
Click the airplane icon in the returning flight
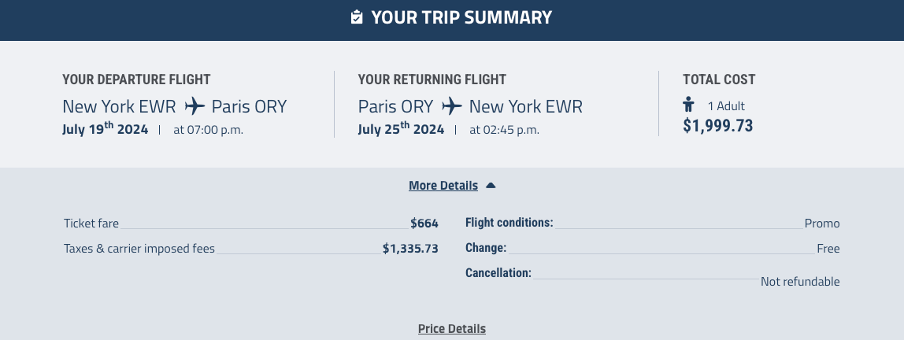click(452, 105)
